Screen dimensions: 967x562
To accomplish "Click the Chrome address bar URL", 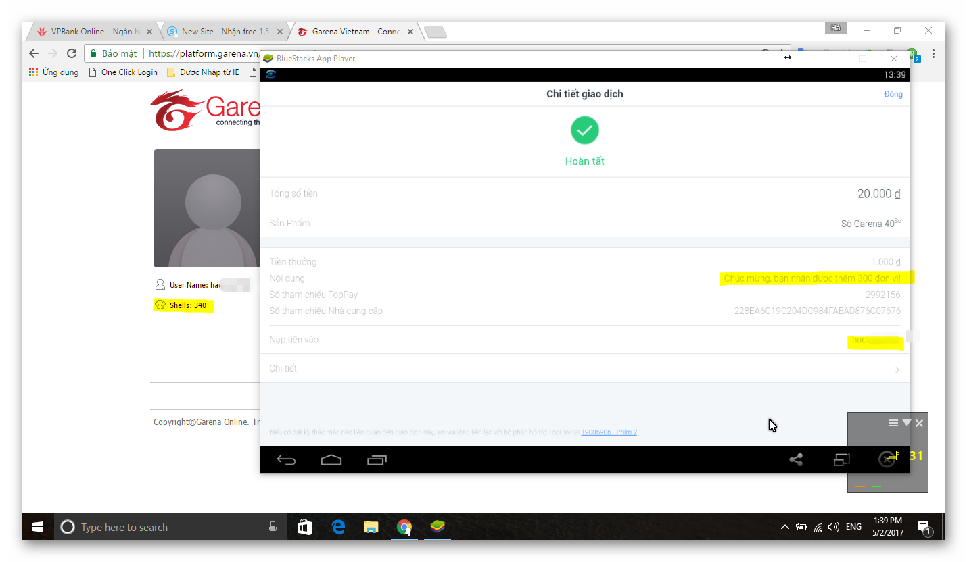I will [204, 53].
